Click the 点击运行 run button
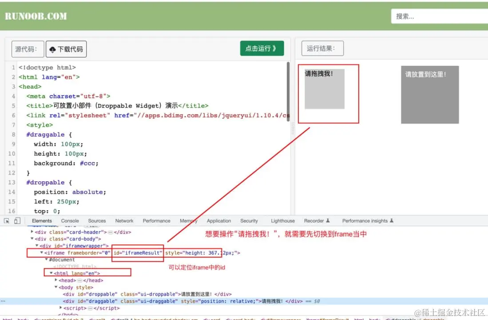 pyautogui.click(x=262, y=48)
